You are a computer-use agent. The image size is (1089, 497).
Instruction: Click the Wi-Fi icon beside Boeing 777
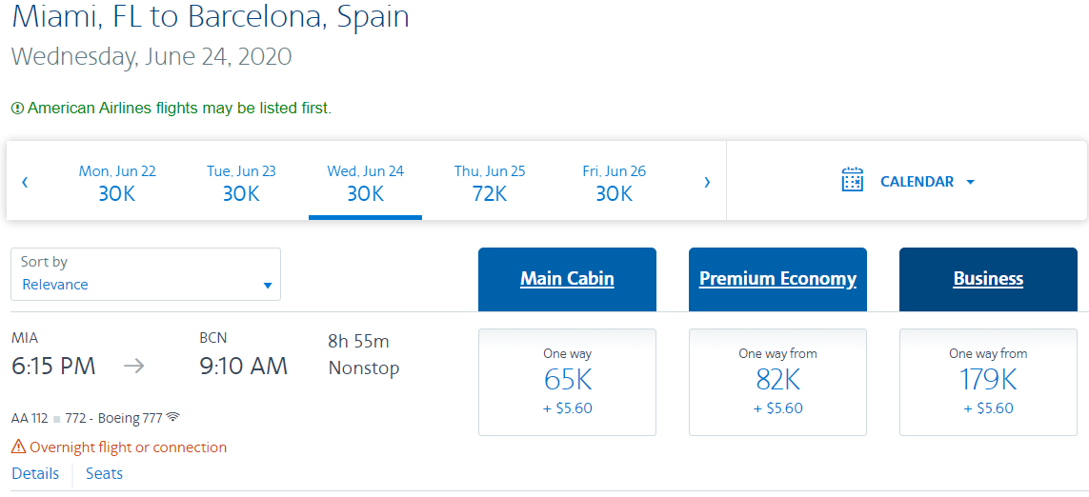point(172,417)
